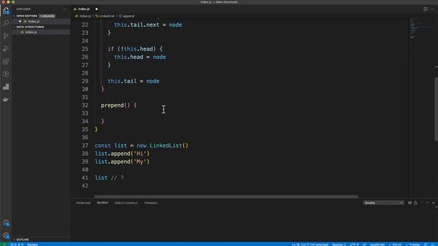Screen dimensions: 438x246
Task: Click the 1 UNSAVED badge
Action: coord(47,16)
